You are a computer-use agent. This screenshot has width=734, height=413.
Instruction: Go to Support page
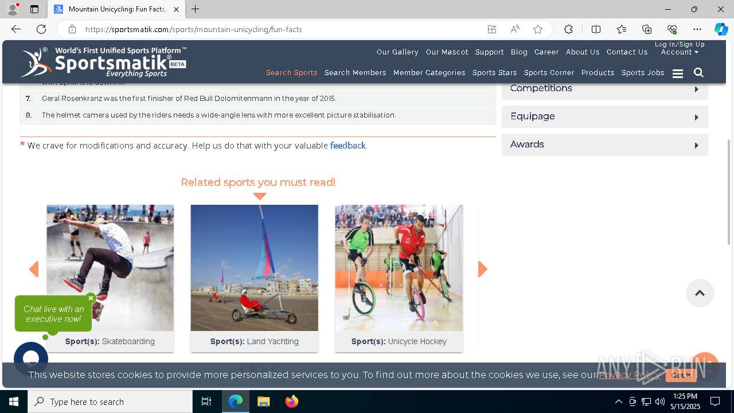click(489, 52)
